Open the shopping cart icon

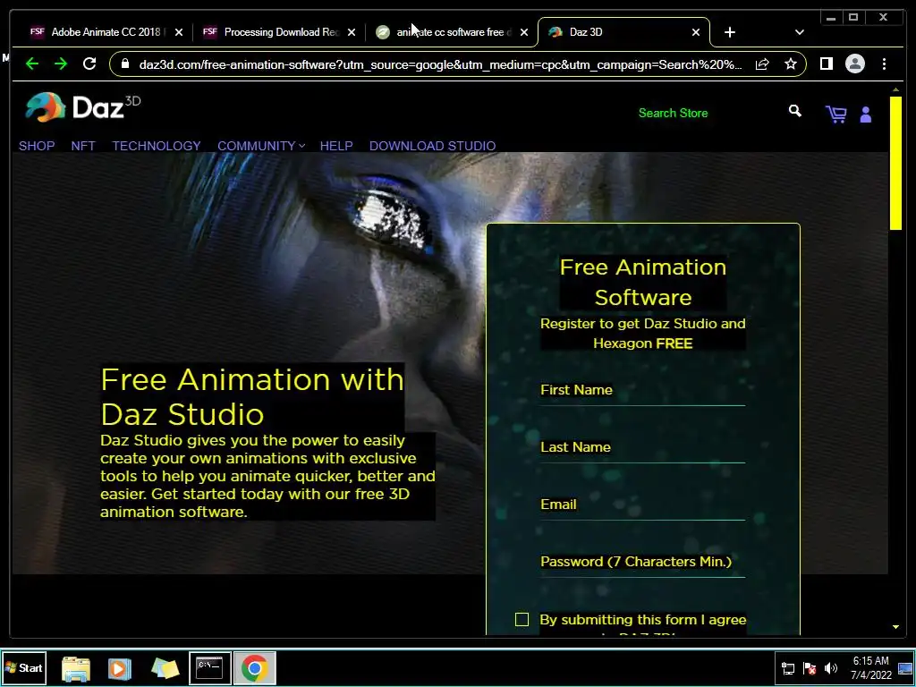click(836, 114)
